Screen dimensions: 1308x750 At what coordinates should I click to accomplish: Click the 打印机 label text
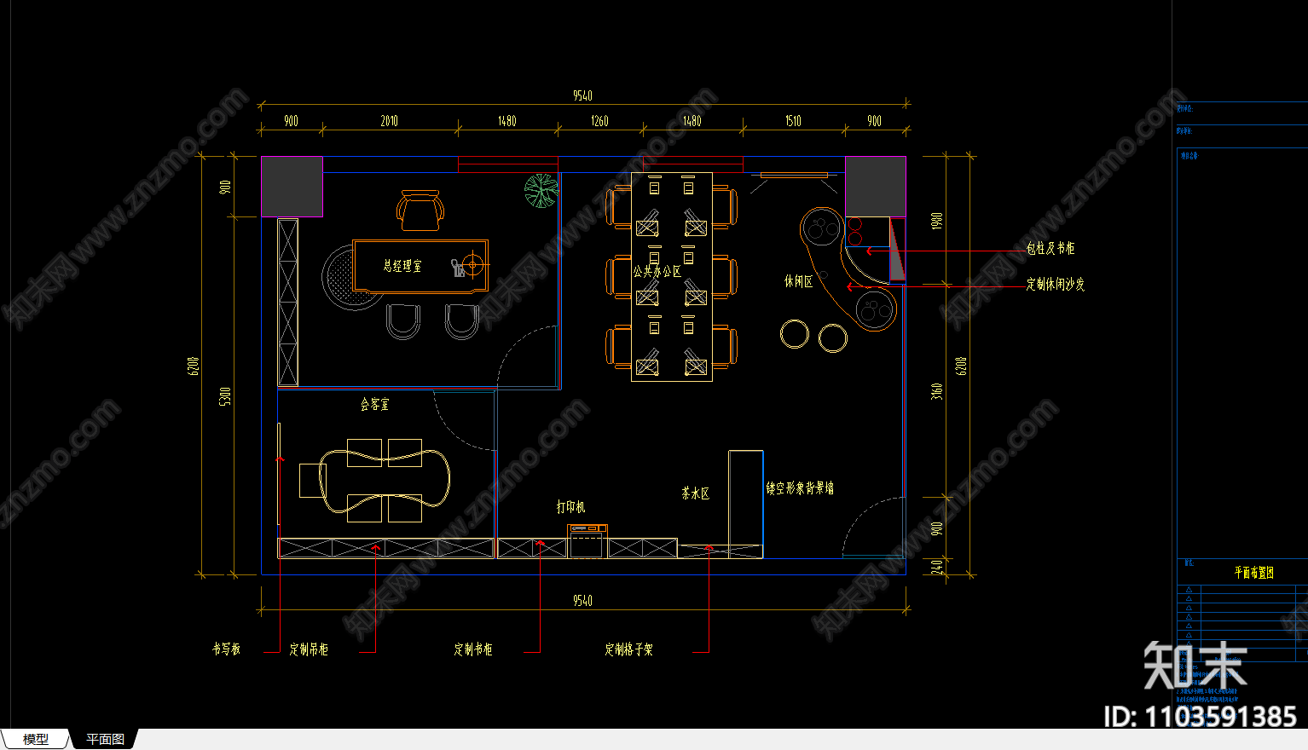tap(570, 506)
